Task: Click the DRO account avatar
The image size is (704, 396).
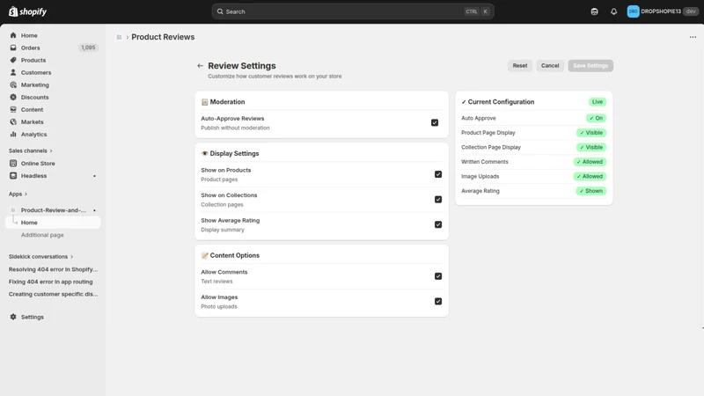Action: coord(633,11)
